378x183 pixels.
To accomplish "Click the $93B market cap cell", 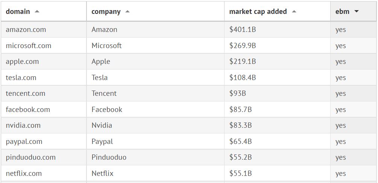I will point(238,94).
